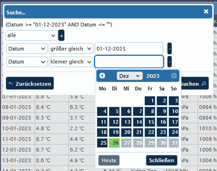Pick day 1 in the calendar
Viewport: 217px width, 171px height.
pyautogui.click(x=150, y=101)
